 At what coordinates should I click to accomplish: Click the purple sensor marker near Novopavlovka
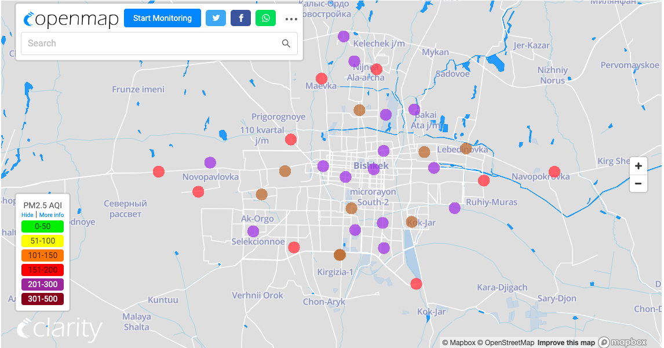coord(210,163)
